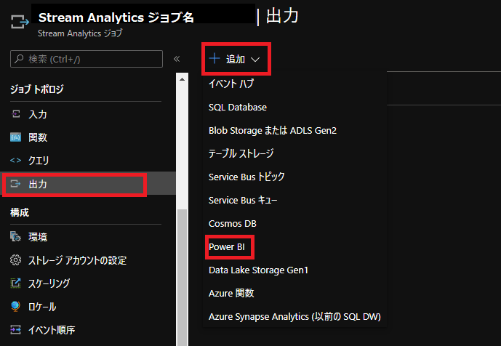Click the chevron next to 追加
This screenshot has height=346, width=501.
click(x=255, y=60)
